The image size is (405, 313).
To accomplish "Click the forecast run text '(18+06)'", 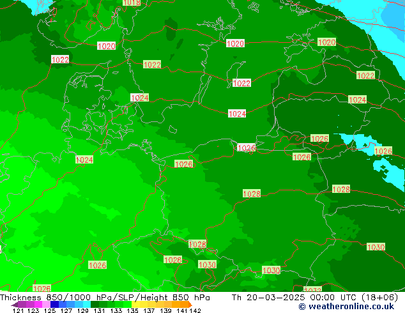I will [x=379, y=298].
